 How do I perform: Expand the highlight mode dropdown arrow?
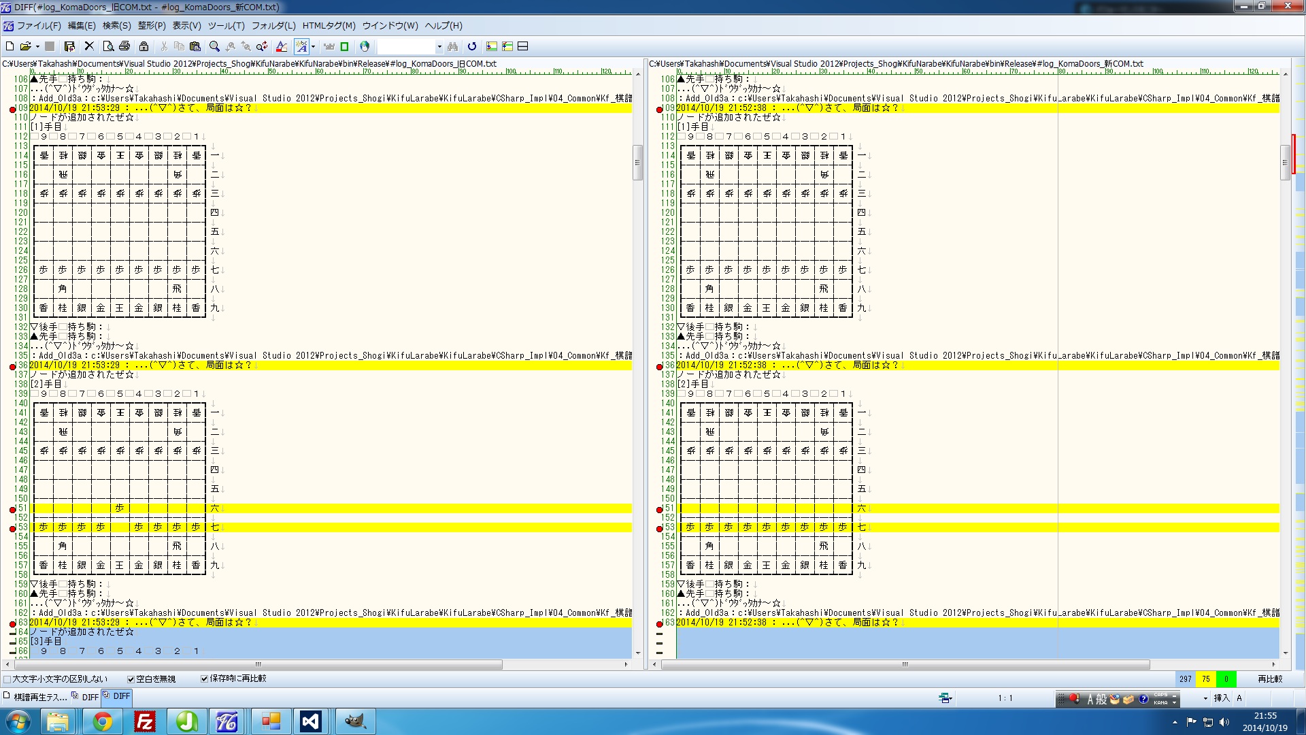pos(313,47)
